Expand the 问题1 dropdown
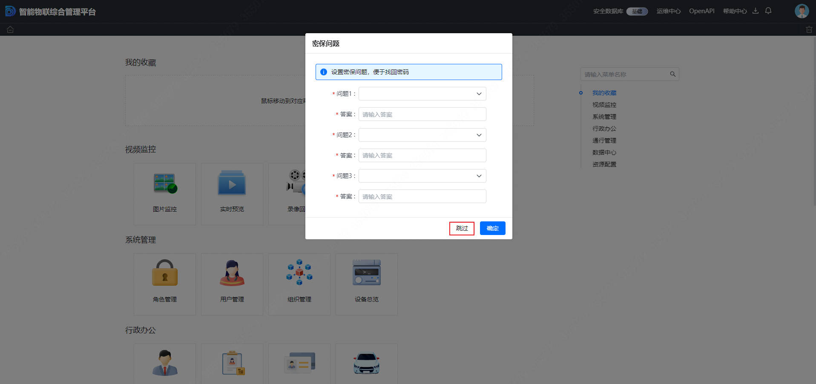The height and width of the screenshot is (384, 816). pyautogui.click(x=422, y=94)
